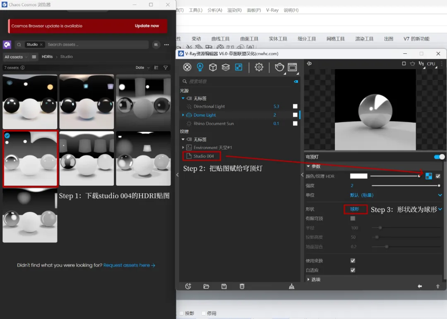Click the trash delete icon in asset editor

[242, 286]
